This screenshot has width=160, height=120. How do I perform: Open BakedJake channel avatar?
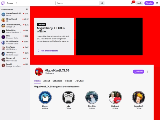click(3, 31)
